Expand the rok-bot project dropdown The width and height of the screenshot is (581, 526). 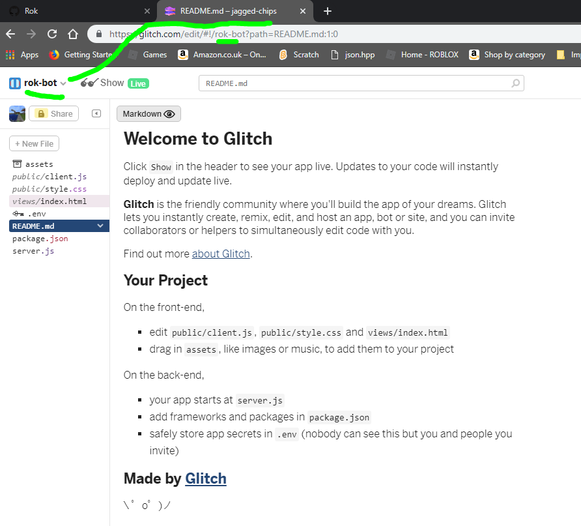pos(63,83)
